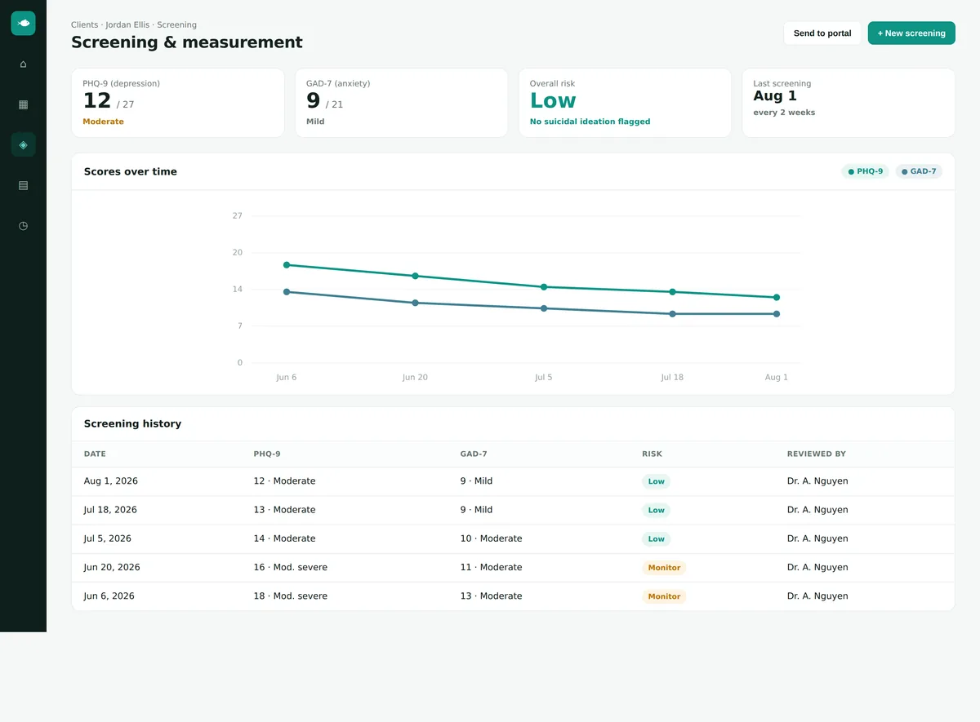980x722 pixels.
Task: Click '13 · Moderate' GAD-7 cell
Action: 491,596
